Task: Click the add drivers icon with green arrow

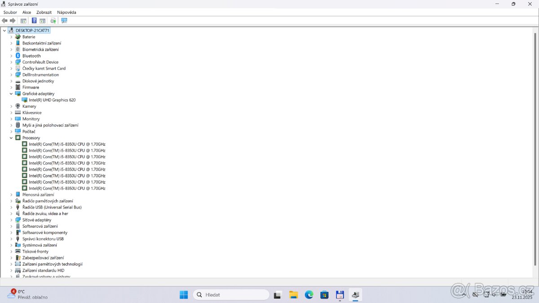Action: pos(53,21)
